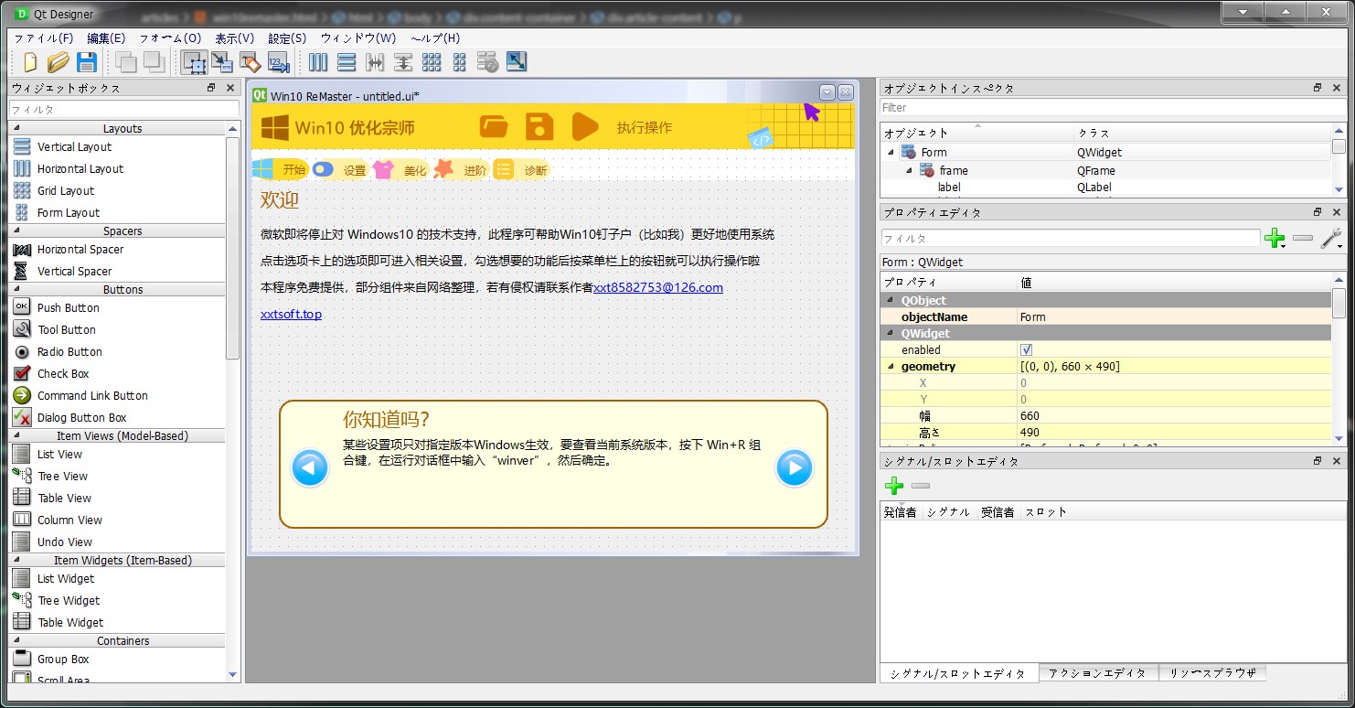1355x708 pixels.
Task: Collapse the frame node in the object inspector
Action: (x=909, y=170)
